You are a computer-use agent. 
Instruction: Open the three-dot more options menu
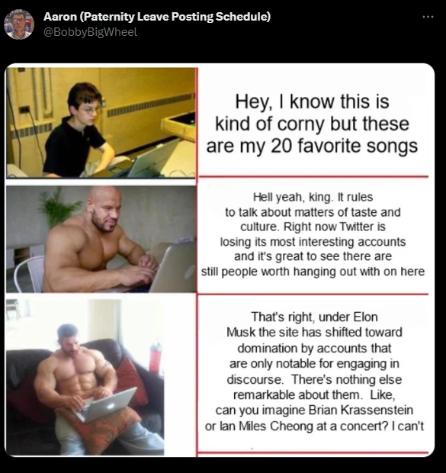428,18
